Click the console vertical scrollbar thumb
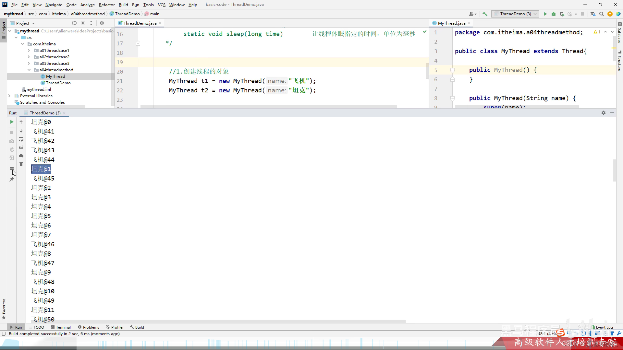 pos(614,170)
